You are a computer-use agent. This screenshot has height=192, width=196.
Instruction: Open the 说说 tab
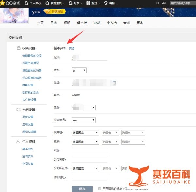click(x=97, y=23)
